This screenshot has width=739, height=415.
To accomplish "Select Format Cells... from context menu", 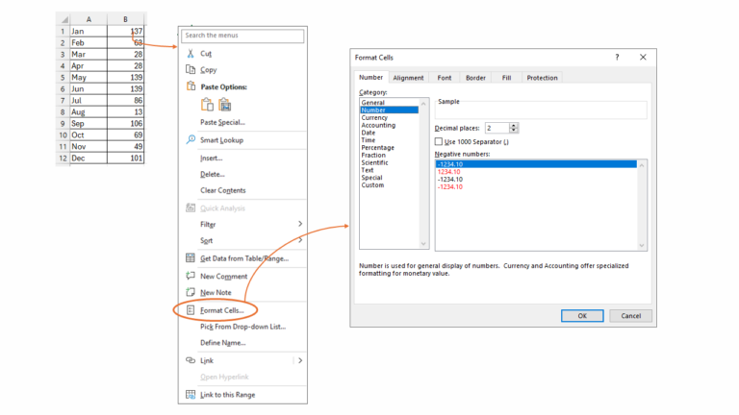I will pyautogui.click(x=221, y=310).
